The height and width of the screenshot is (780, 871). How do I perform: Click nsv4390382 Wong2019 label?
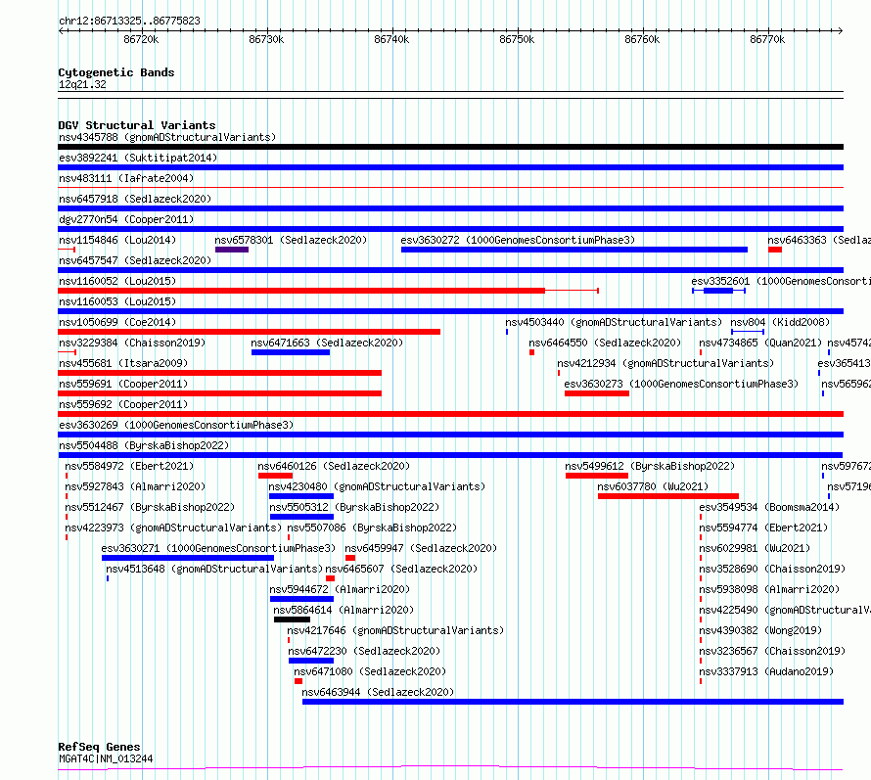click(760, 630)
